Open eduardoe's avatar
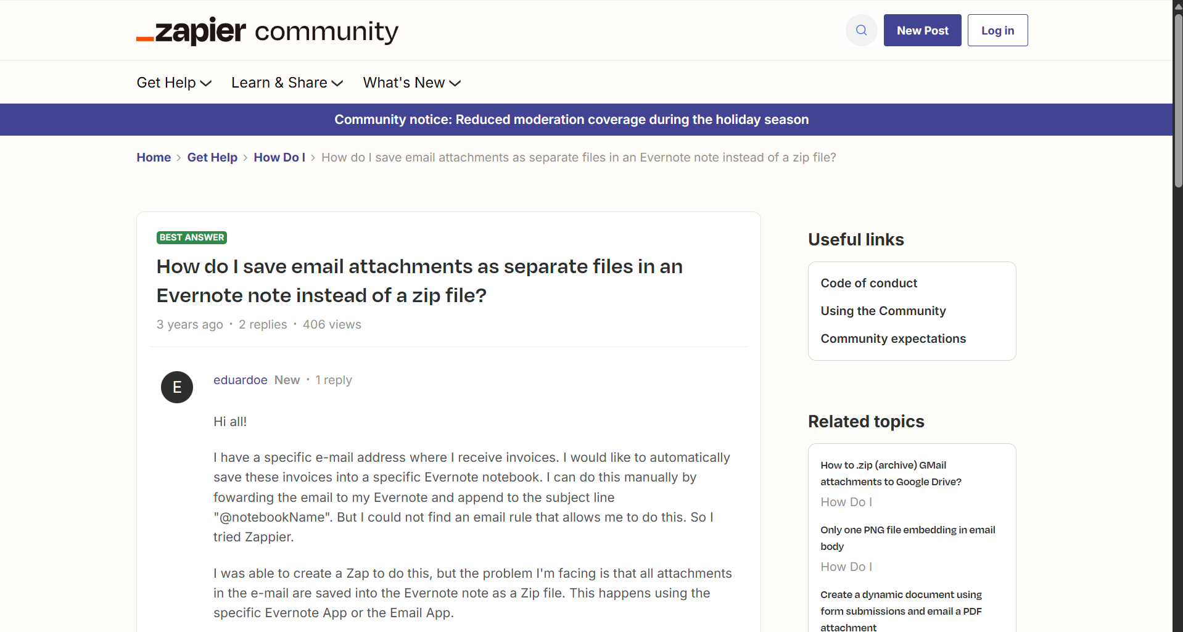The height and width of the screenshot is (632, 1183). point(176,387)
